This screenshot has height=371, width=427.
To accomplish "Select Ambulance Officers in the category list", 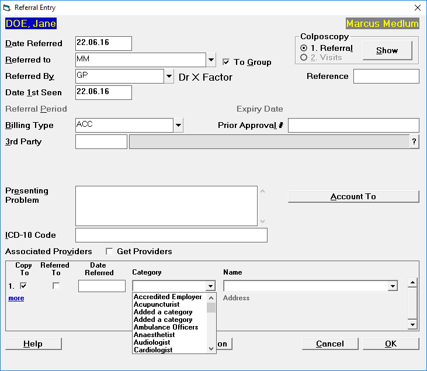I will 166,327.
